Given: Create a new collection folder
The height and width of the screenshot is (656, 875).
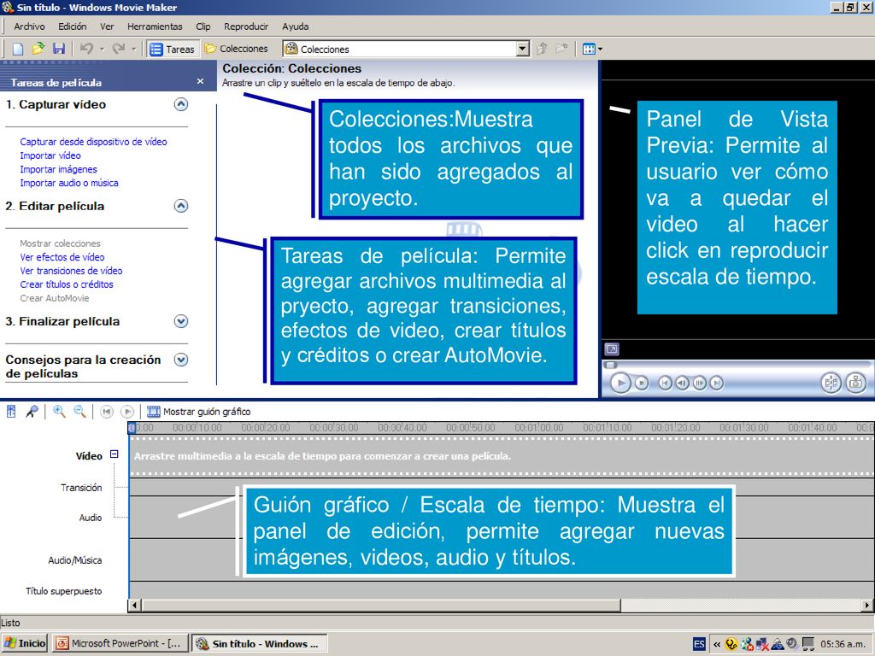Looking at the screenshot, I should (561, 49).
